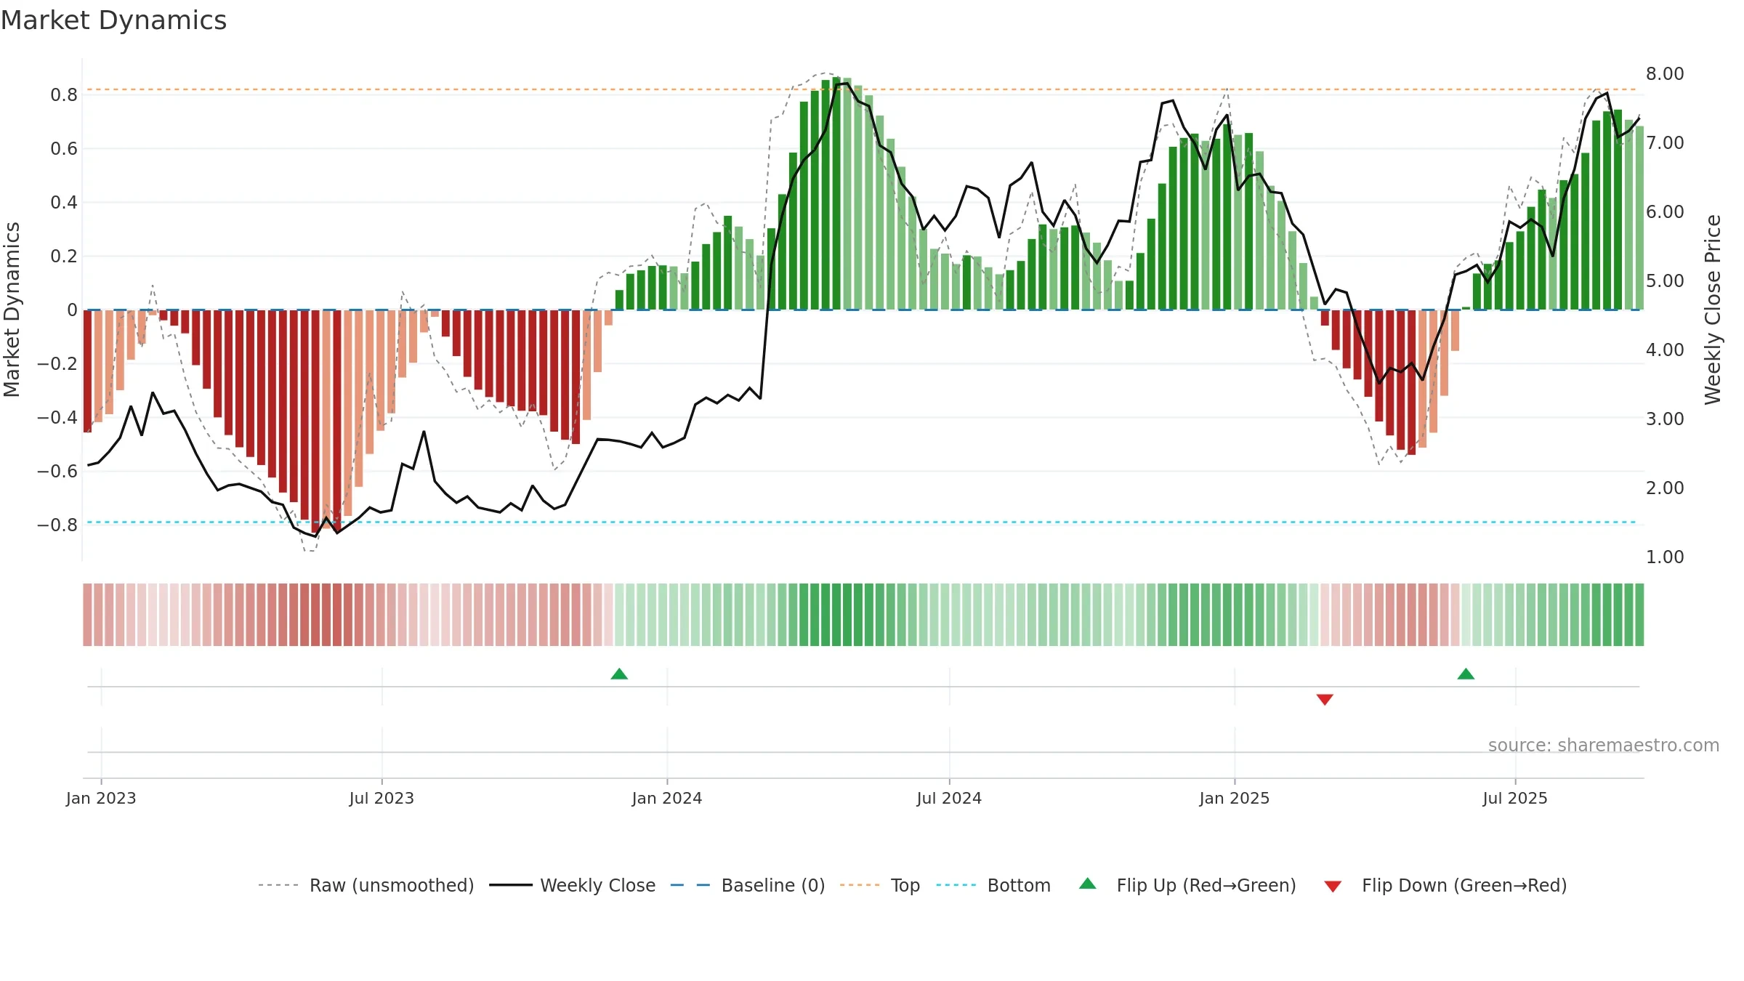
Task: Click the −0.8 left axis label
Action: [x=57, y=525]
